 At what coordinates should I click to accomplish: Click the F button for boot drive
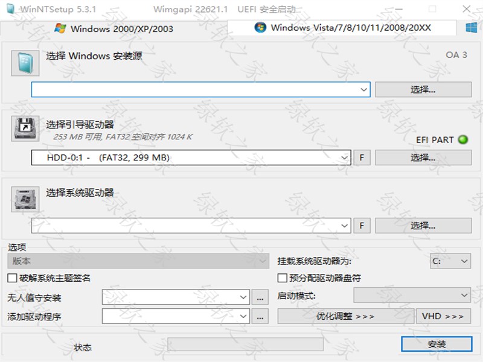click(362, 157)
